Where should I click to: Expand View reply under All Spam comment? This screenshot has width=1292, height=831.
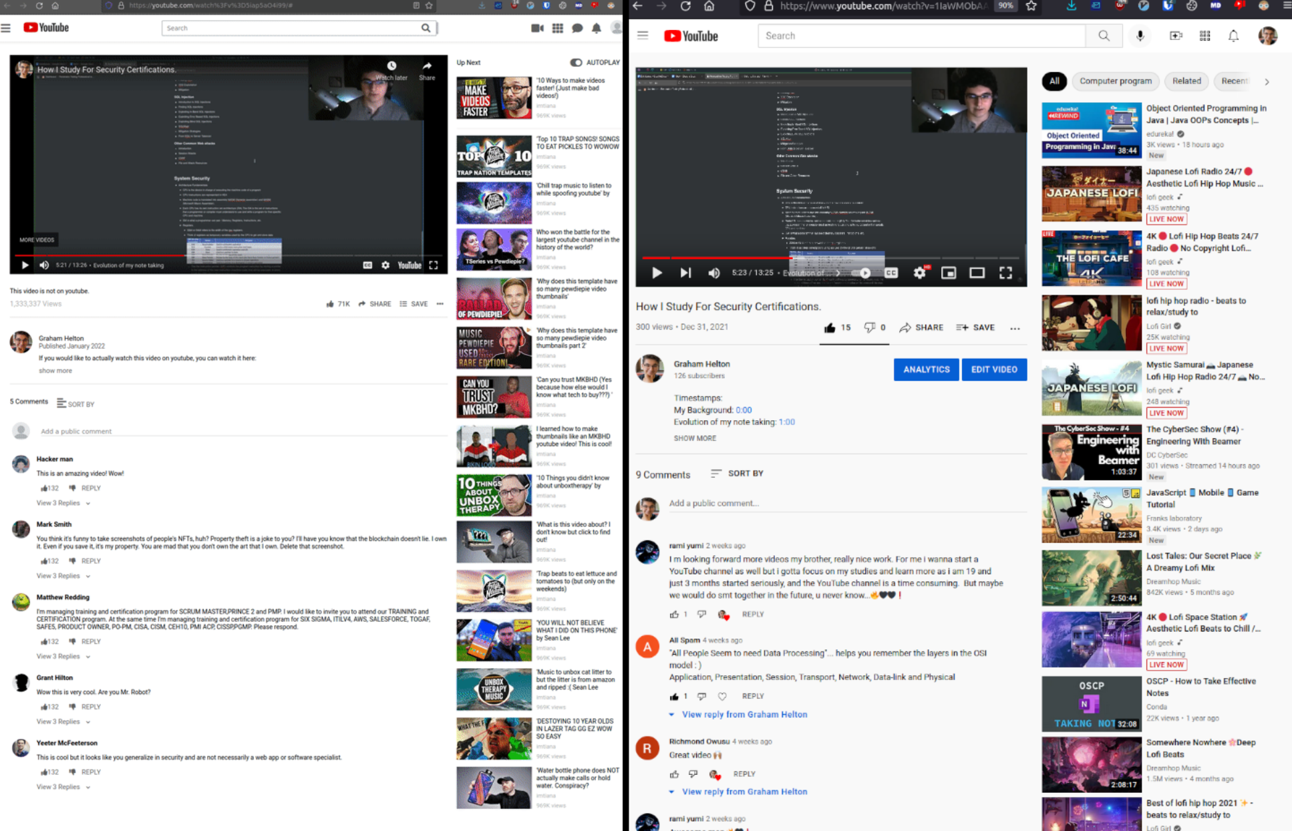tap(744, 714)
